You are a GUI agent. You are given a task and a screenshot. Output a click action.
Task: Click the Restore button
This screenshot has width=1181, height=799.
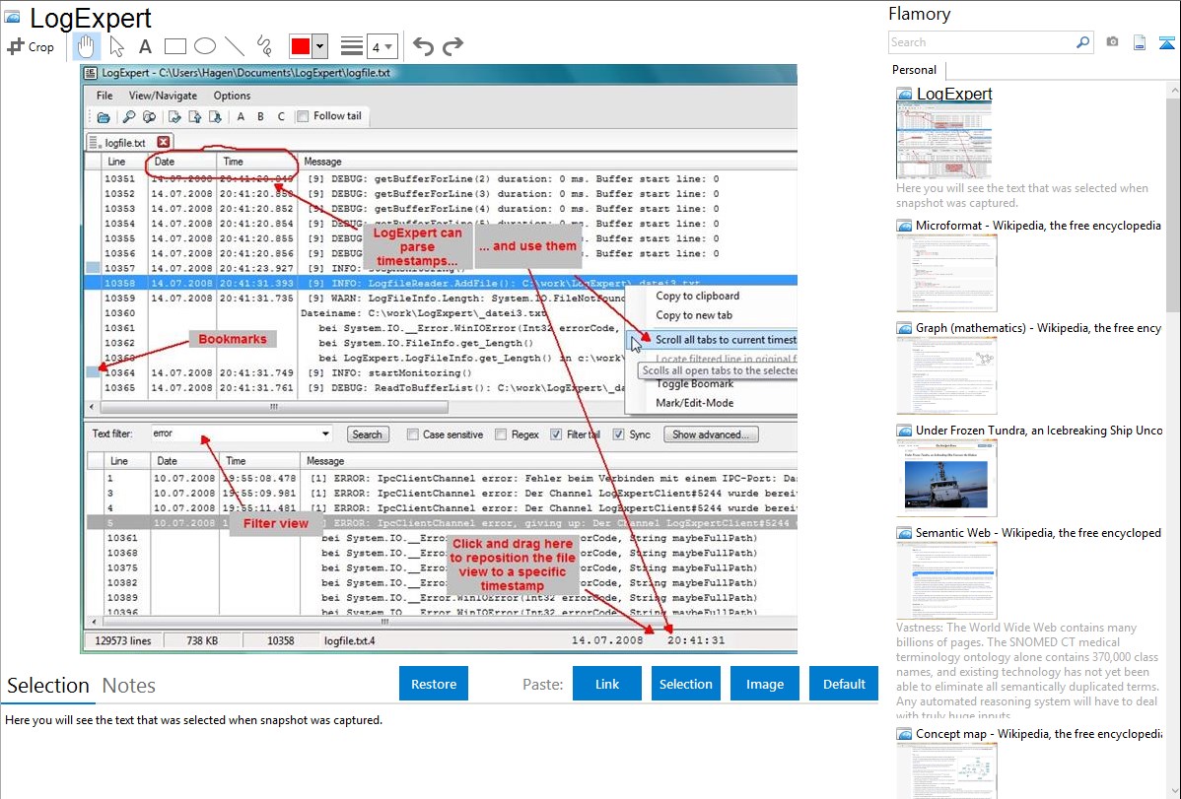coord(434,684)
